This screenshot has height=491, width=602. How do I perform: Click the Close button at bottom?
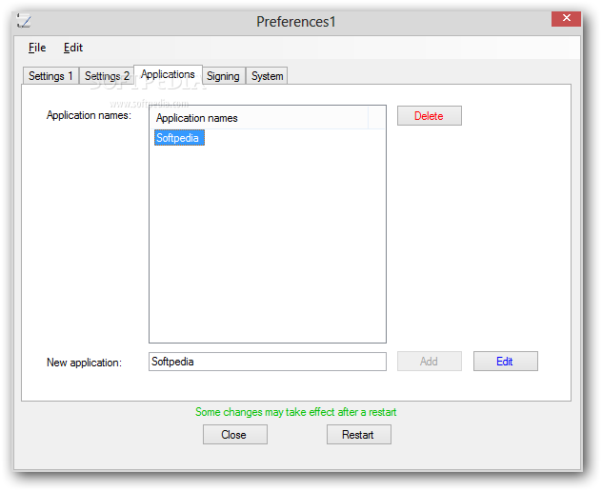(235, 435)
